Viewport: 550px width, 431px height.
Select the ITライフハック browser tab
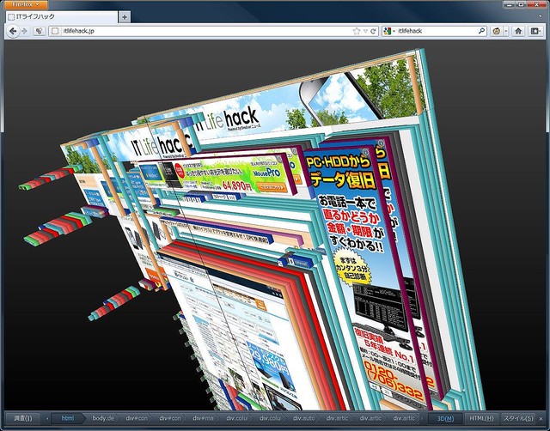(60, 17)
